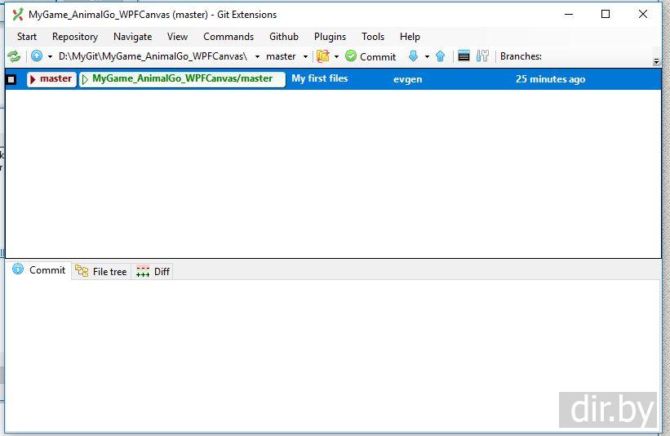
Task: Select the red master branch label
Action: [51, 79]
